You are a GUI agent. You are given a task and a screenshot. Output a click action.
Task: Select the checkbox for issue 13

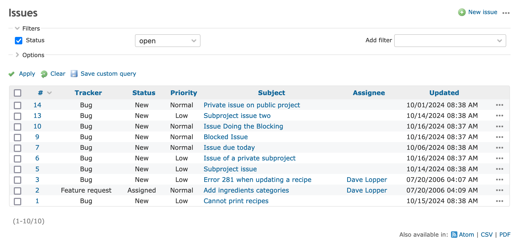(18, 116)
